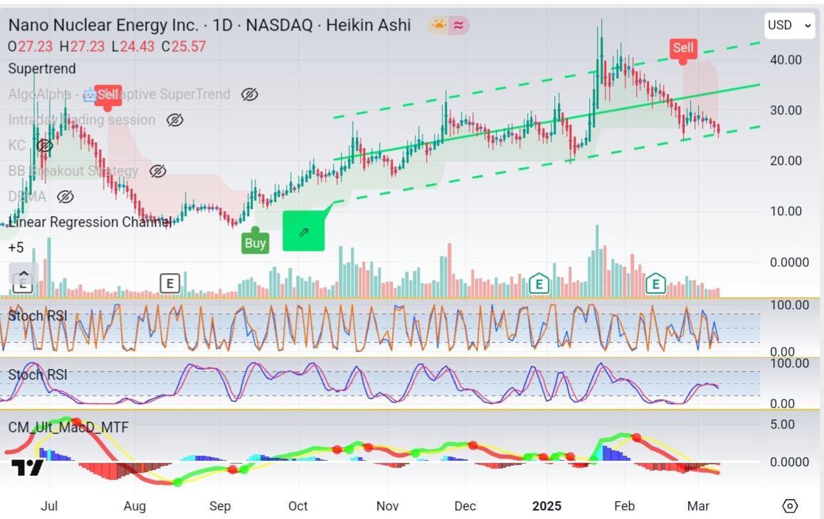Click the 10.00 price axis label
824x519 pixels.
[x=786, y=211]
